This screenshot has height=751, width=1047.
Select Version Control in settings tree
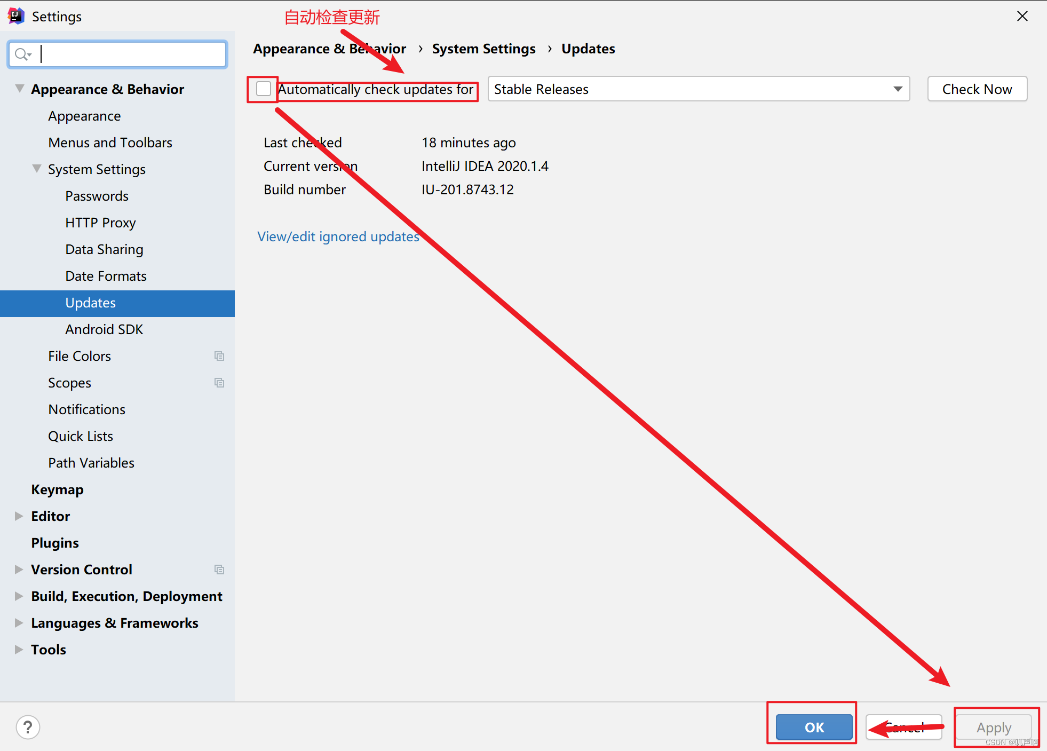pyautogui.click(x=82, y=570)
